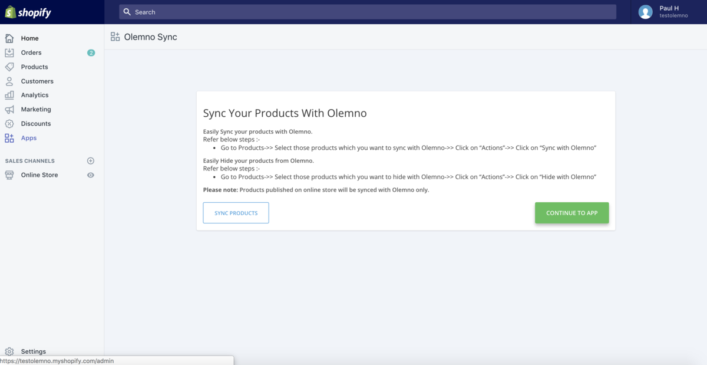Click the Orders inbox icon
The image size is (707, 365).
(x=9, y=52)
